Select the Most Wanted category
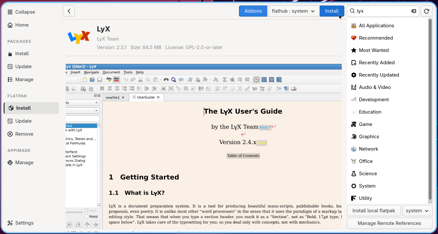The image size is (438, 234). (x=388, y=50)
